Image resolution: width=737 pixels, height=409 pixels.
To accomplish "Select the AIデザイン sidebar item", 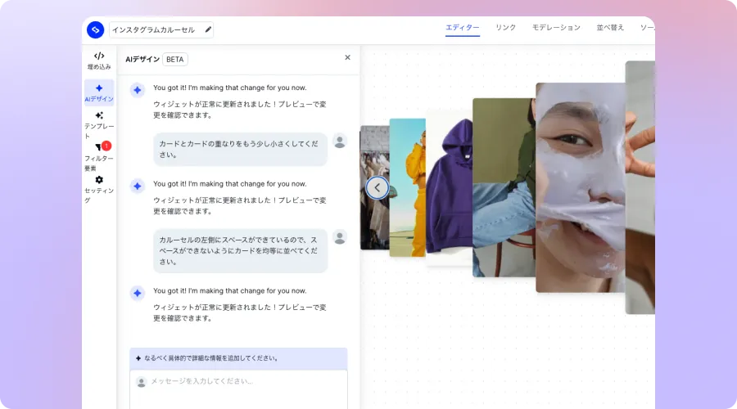I will coord(99,92).
